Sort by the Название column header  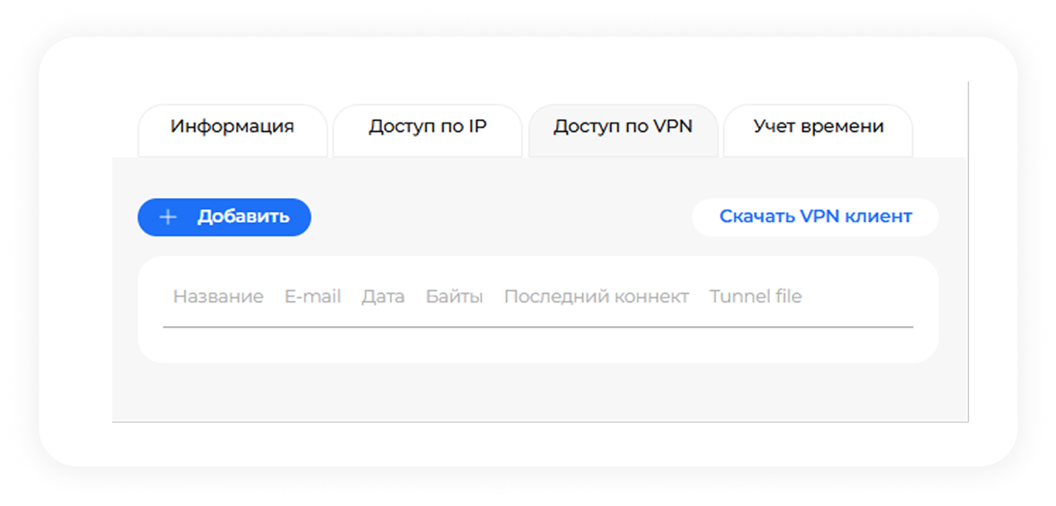coord(218,297)
